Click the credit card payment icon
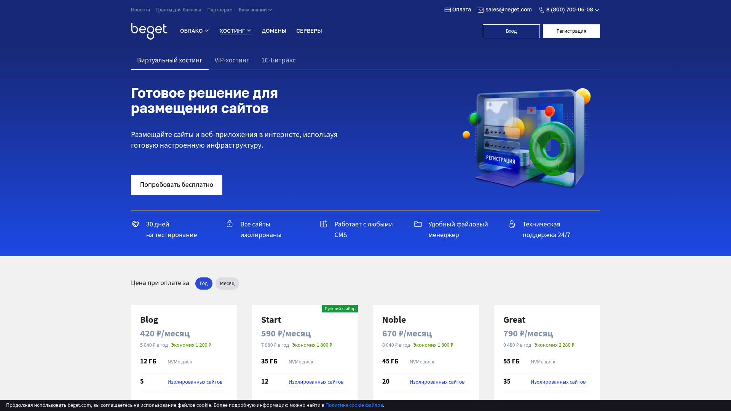731x411 pixels. click(x=448, y=10)
